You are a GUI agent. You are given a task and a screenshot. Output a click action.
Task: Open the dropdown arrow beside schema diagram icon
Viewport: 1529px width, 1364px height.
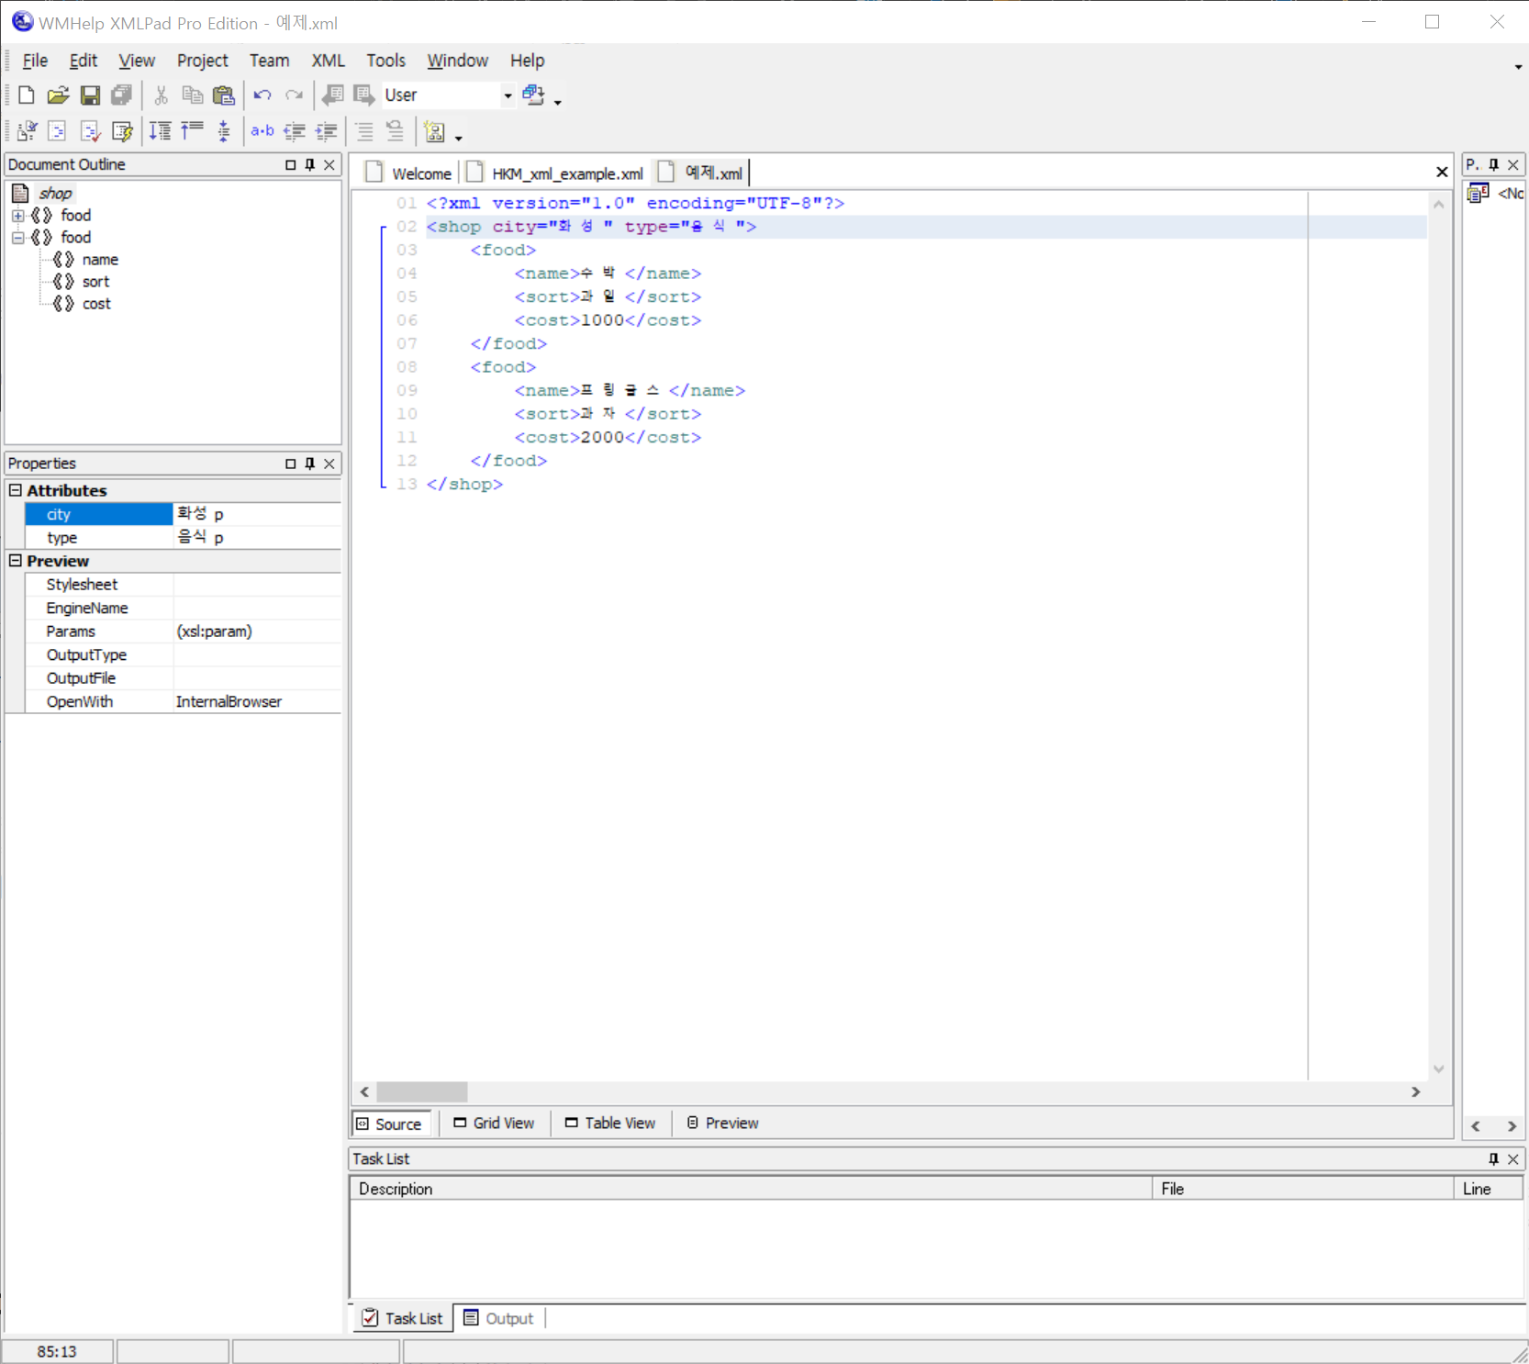coord(459,138)
